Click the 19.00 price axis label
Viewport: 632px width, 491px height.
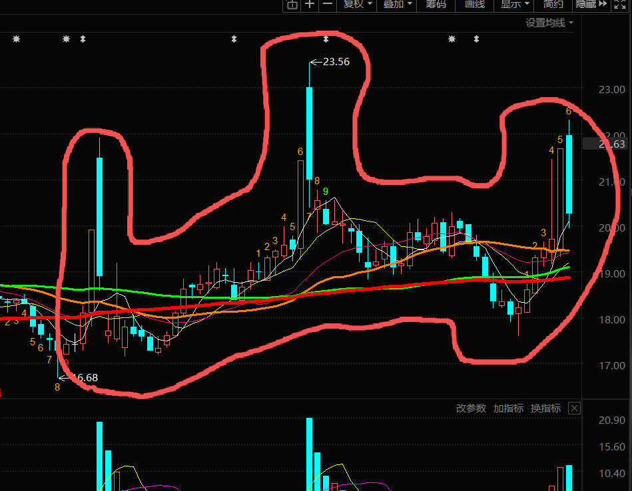(612, 274)
